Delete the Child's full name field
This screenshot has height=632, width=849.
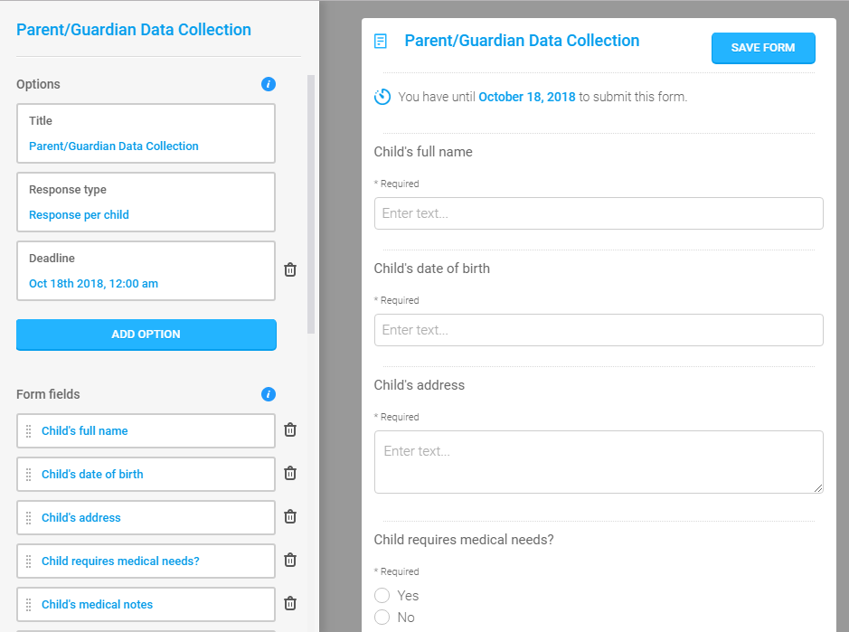(x=290, y=430)
